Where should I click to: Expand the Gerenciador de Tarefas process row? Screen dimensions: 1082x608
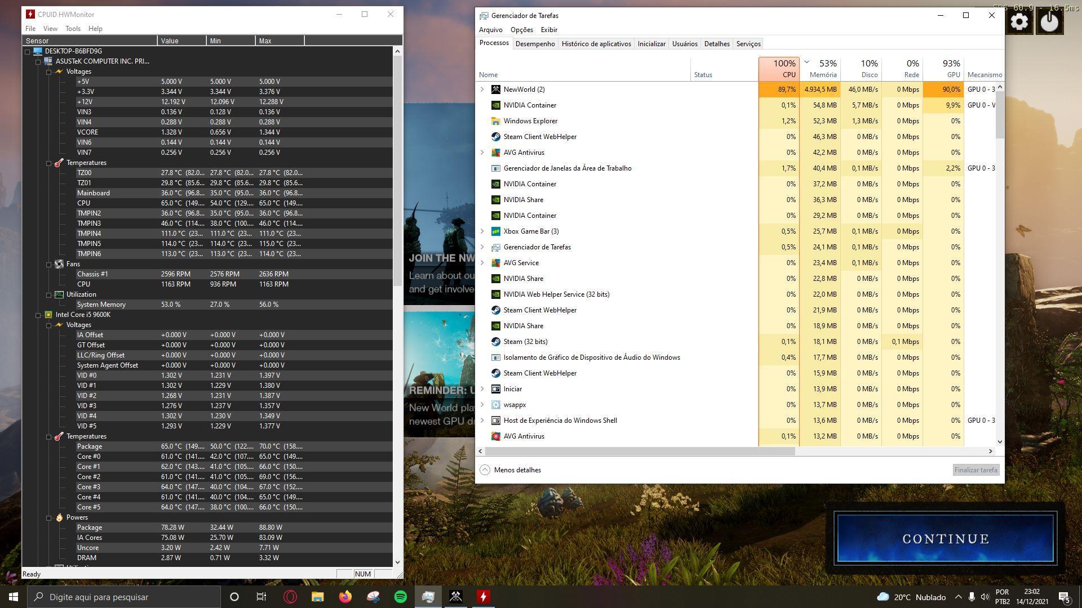(482, 247)
